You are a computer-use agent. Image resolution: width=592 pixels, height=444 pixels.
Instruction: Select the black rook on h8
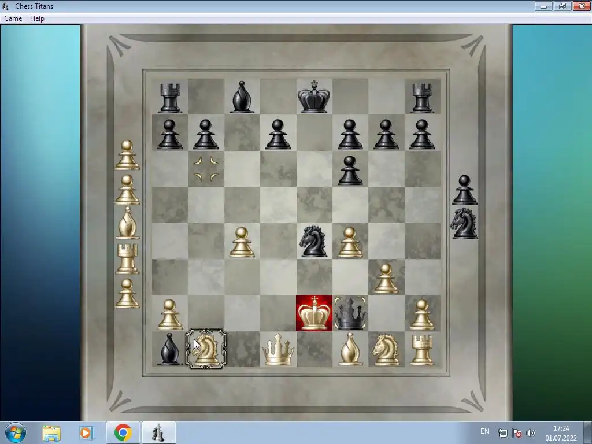coord(422,98)
